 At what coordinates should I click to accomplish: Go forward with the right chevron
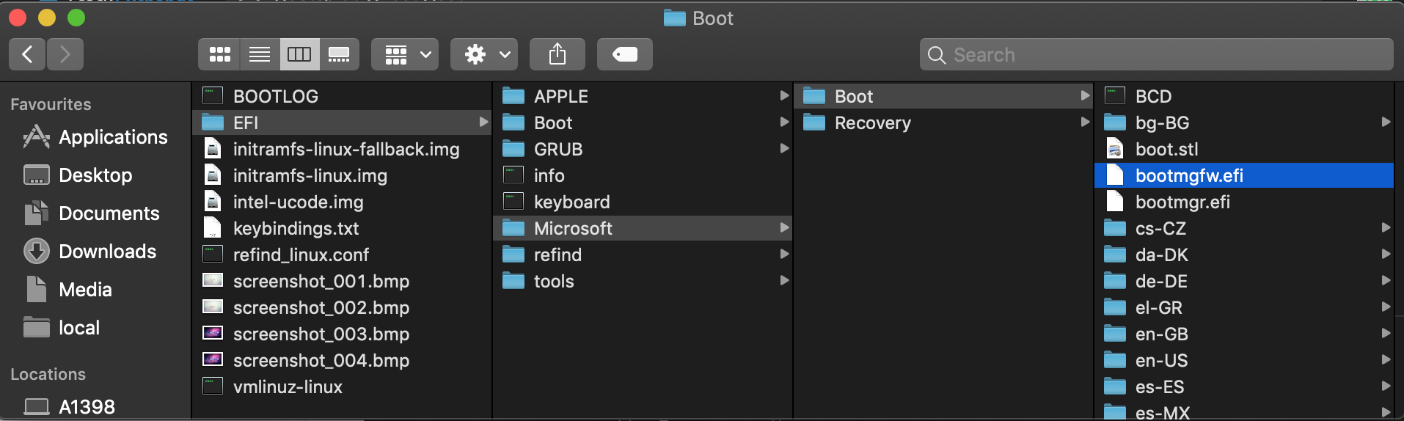pos(65,54)
